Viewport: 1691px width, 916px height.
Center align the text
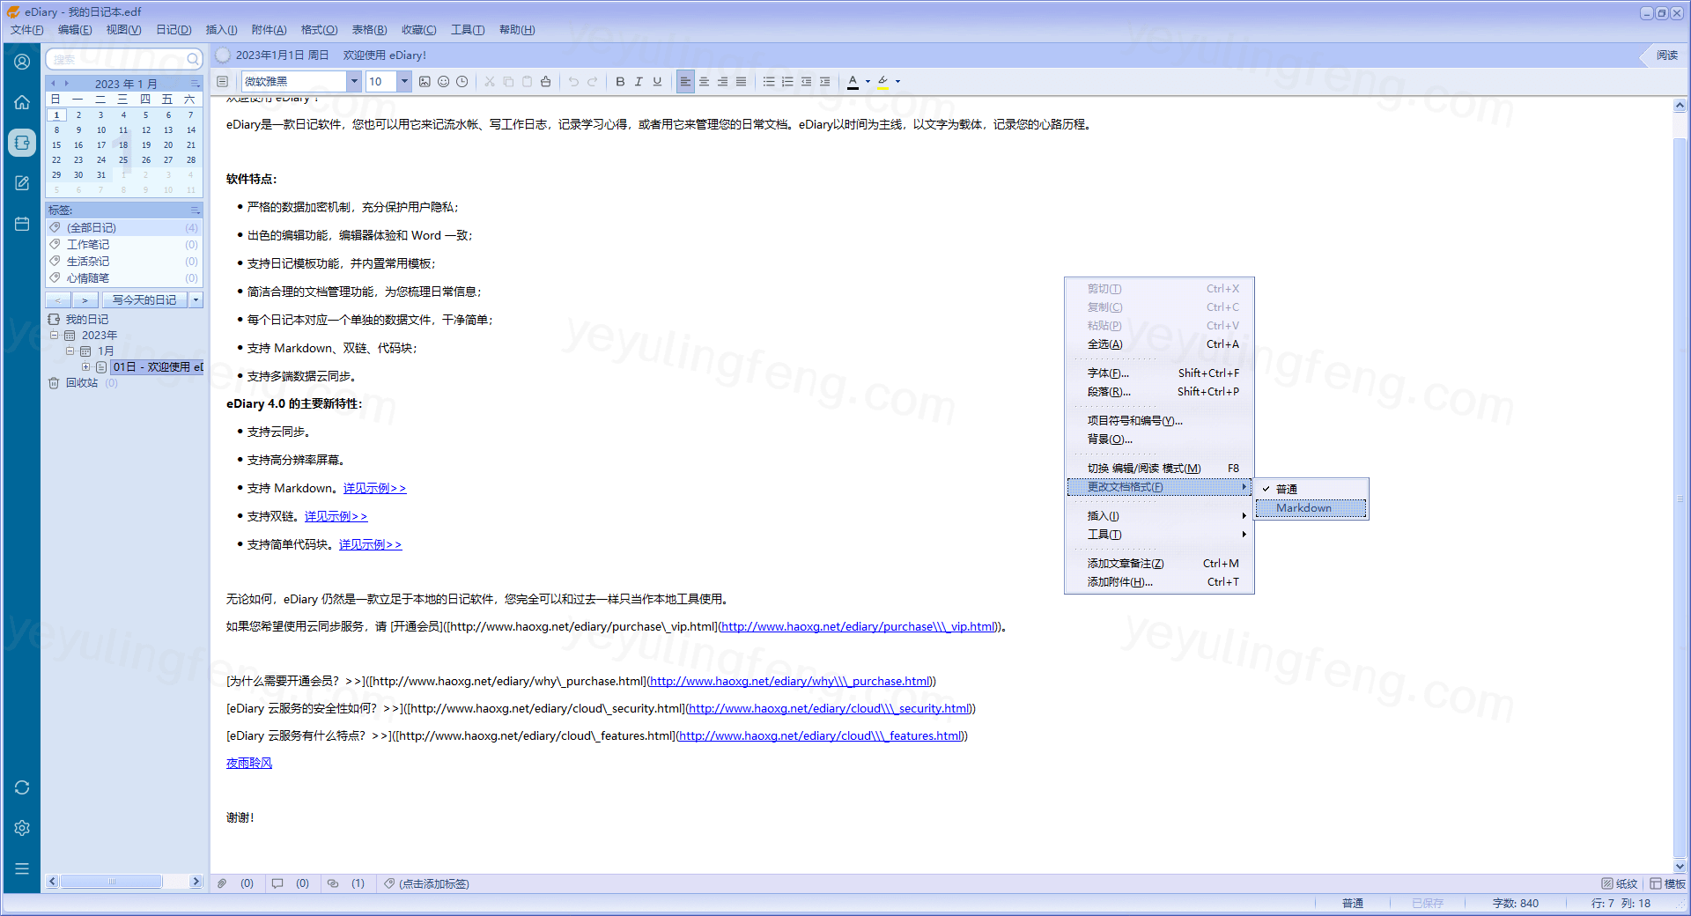[704, 82]
